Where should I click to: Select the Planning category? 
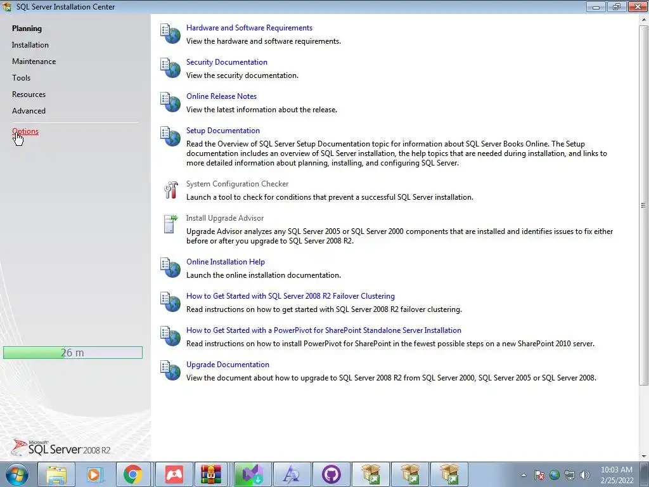click(27, 29)
